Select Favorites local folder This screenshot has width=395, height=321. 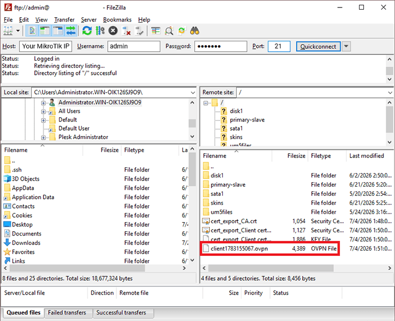(23, 252)
